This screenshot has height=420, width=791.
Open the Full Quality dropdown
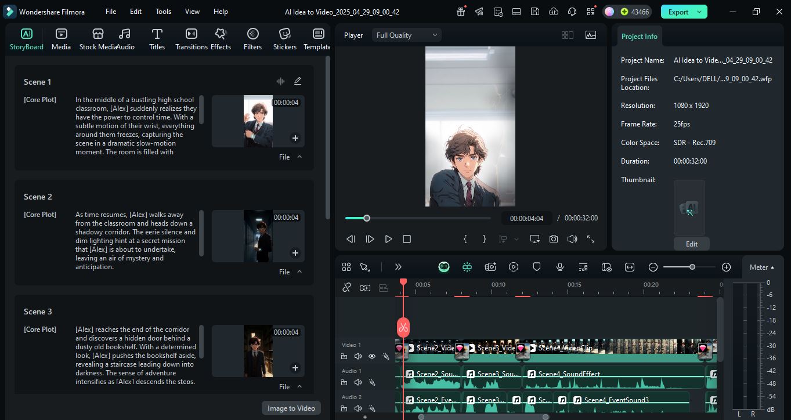[407, 35]
